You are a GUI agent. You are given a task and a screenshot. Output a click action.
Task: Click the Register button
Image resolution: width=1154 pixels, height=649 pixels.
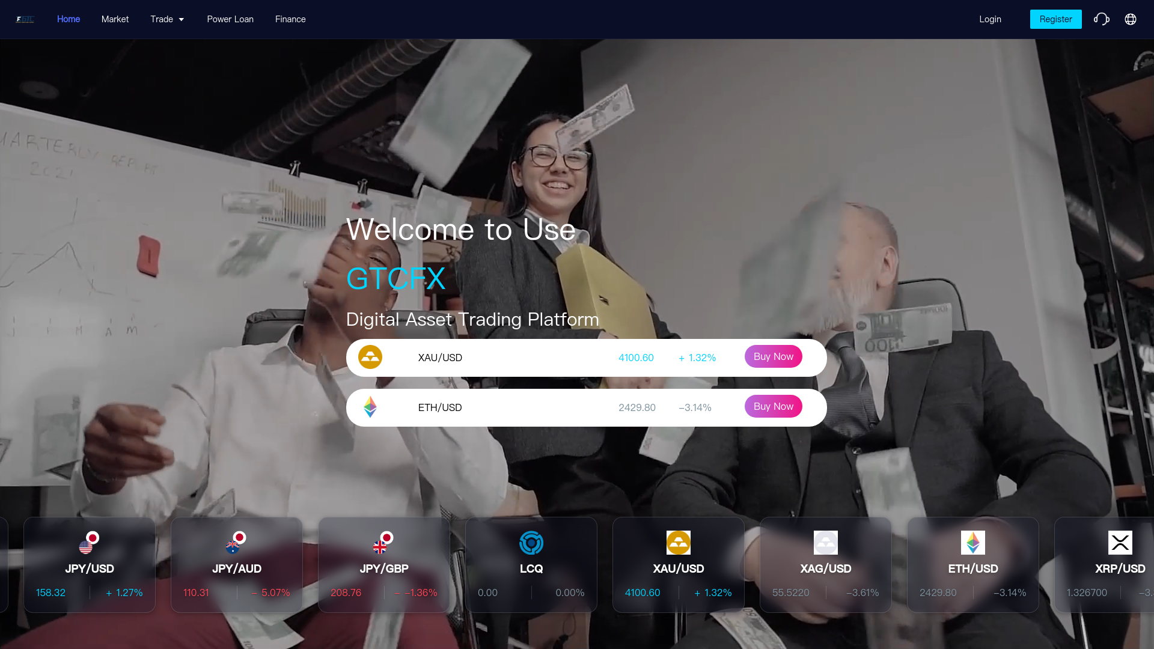[1055, 19]
